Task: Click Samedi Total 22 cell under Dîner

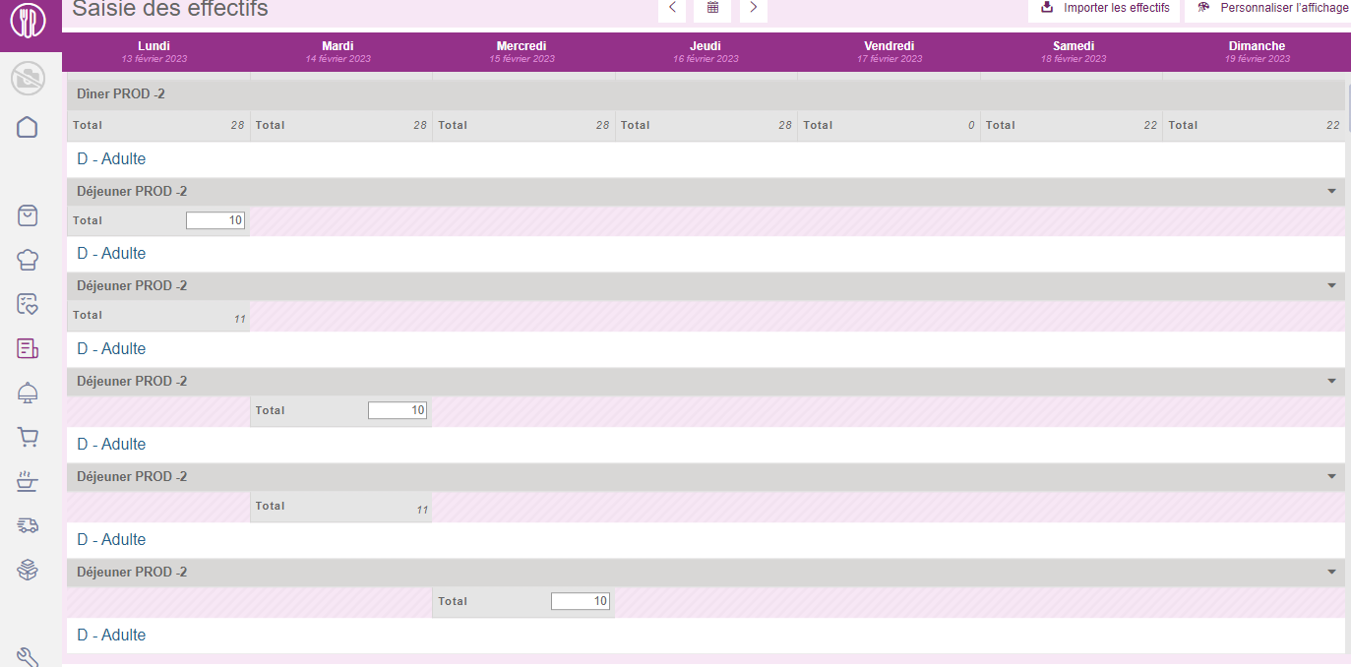Action: tap(1072, 125)
